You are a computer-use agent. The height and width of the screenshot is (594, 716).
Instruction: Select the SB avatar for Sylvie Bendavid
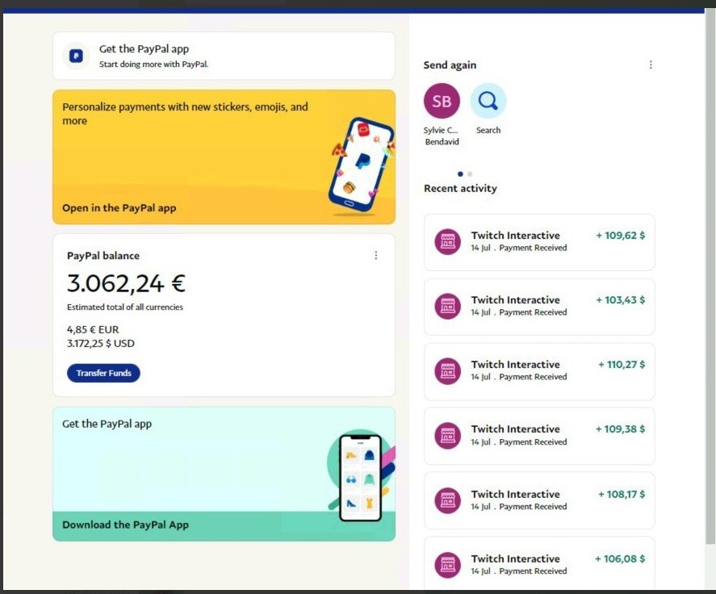tap(442, 102)
